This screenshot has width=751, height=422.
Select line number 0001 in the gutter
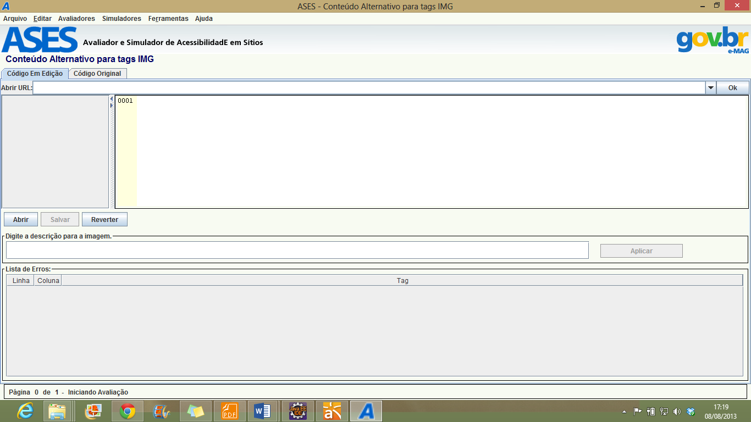(125, 101)
